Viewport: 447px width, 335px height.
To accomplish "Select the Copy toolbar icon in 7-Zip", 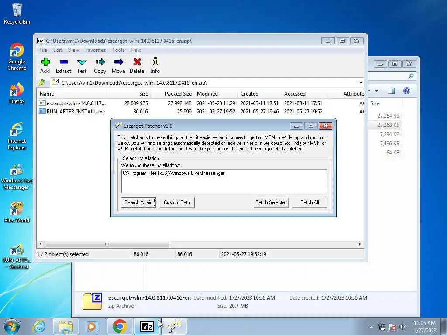I will (100, 65).
